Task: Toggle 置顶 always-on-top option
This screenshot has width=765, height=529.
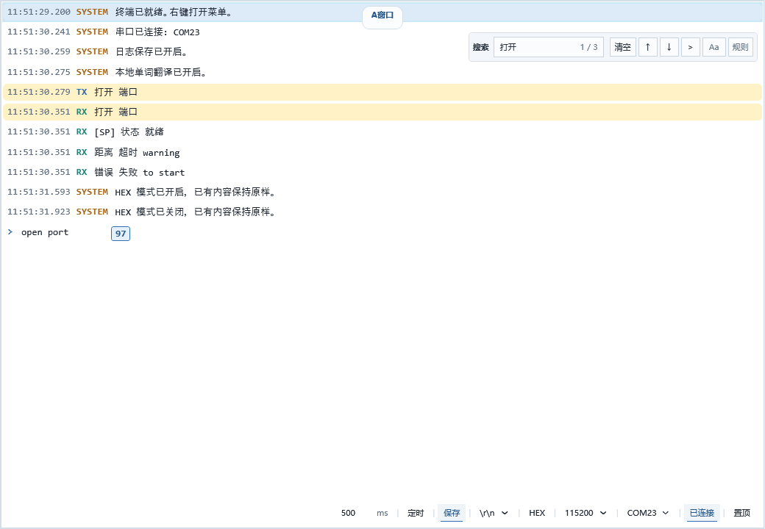Action: (741, 513)
